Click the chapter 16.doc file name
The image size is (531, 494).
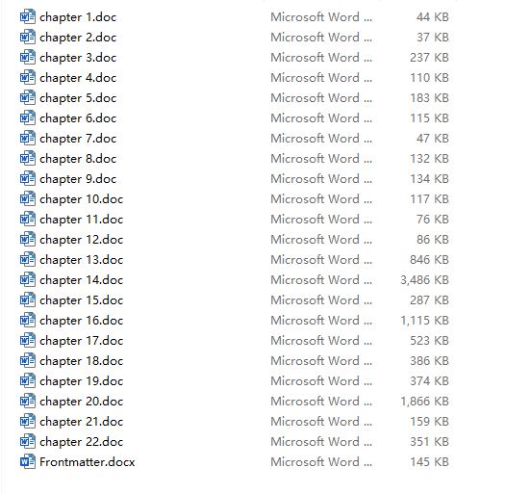pos(81,321)
